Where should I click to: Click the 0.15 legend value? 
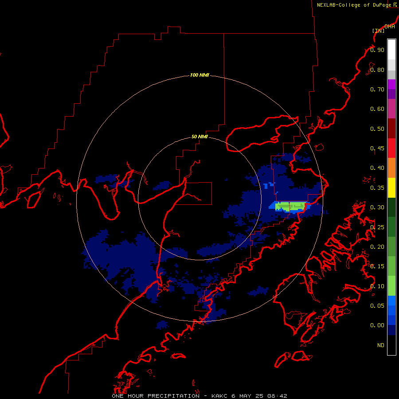(x=377, y=266)
